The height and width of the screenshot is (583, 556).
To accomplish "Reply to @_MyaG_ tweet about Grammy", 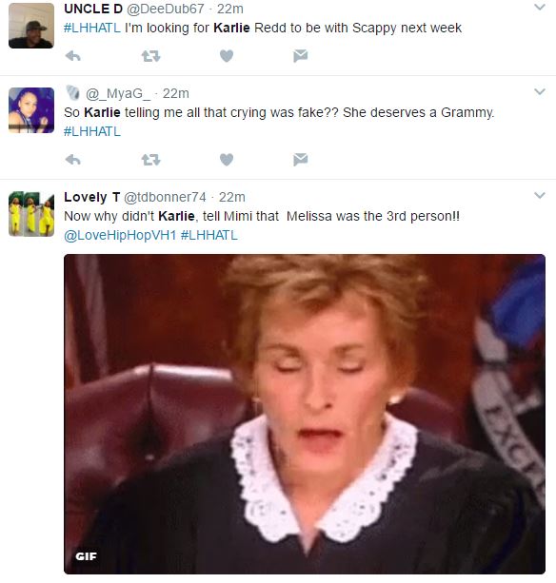I will point(73,160).
